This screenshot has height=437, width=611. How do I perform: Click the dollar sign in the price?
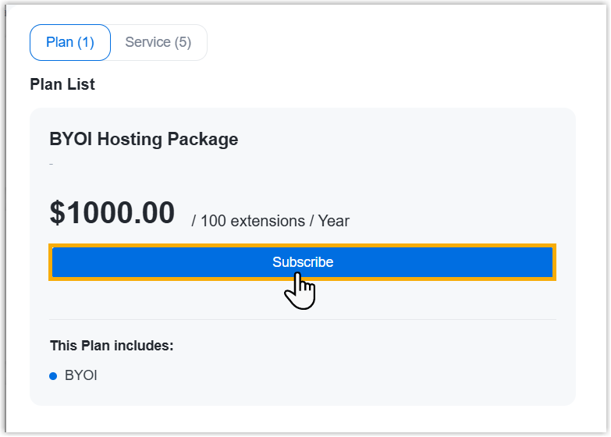tap(56, 213)
